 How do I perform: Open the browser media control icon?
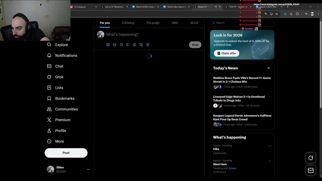click(306, 14)
